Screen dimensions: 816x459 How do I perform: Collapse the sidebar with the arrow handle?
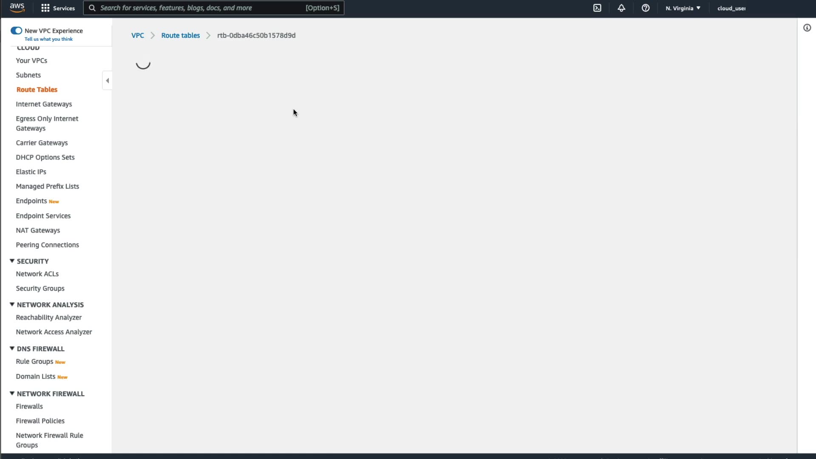pos(107,81)
